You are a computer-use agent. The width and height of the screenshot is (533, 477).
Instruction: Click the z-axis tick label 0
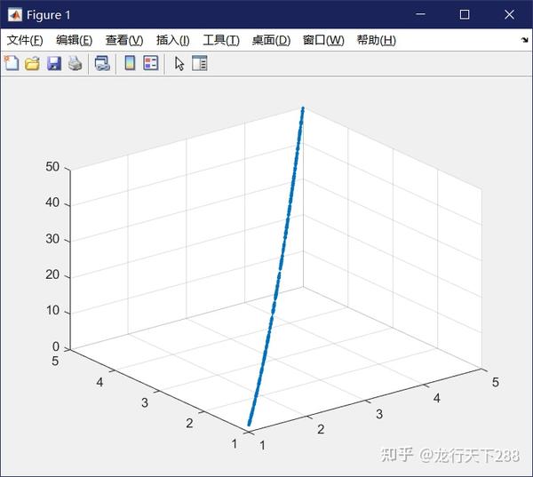56,346
